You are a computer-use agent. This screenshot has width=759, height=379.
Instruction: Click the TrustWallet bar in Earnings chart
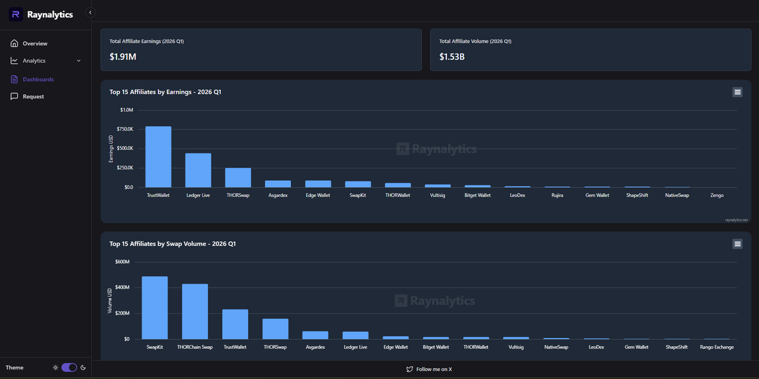pos(158,157)
